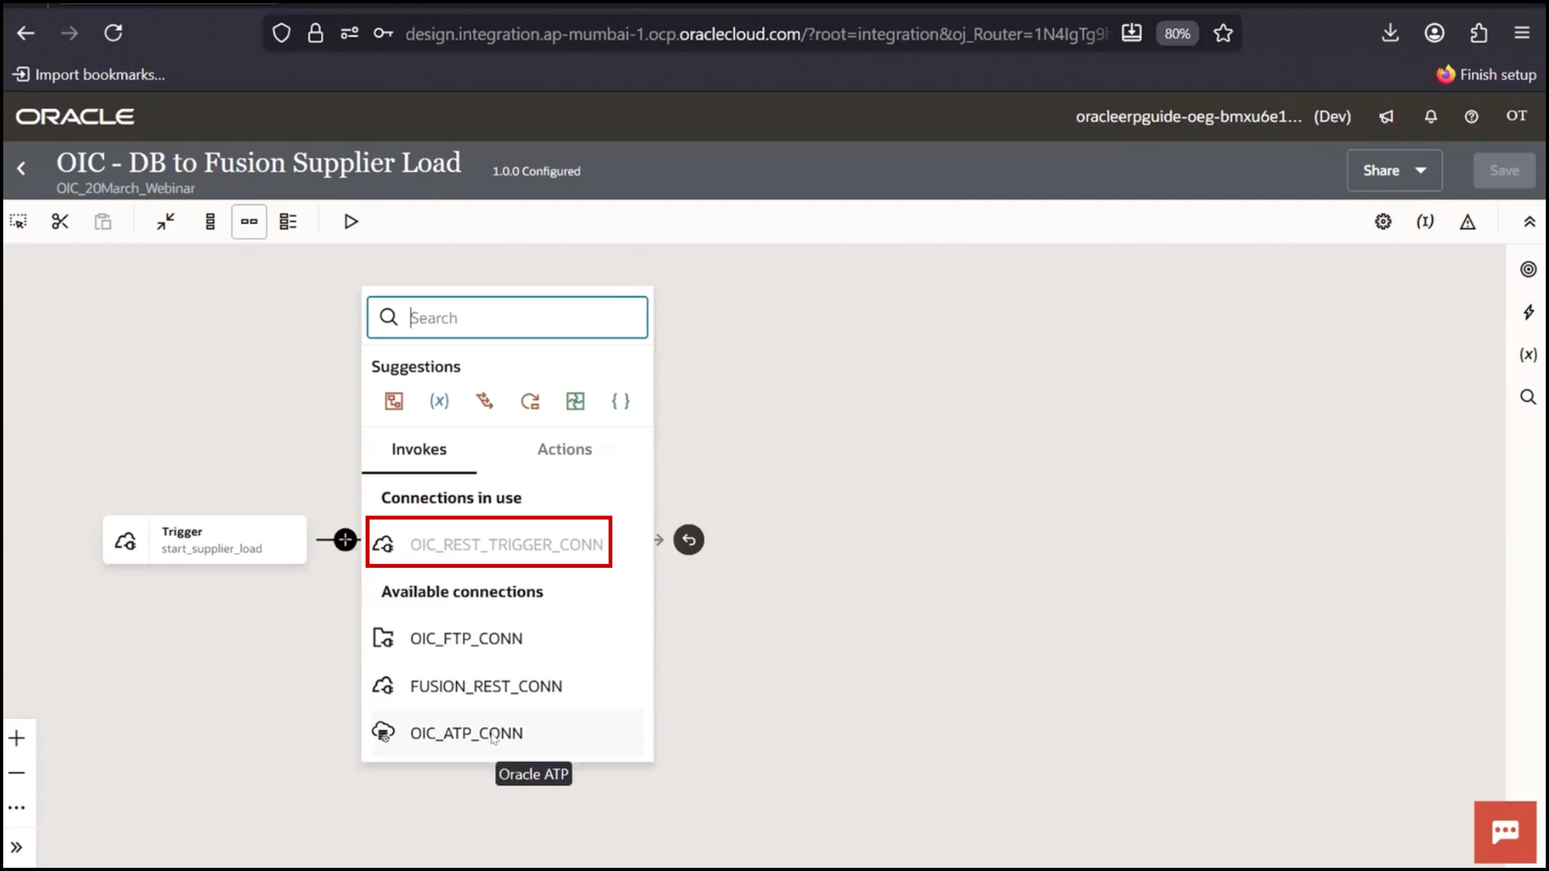Click the Trigger start_supplier_load node
Viewport: 1549px width, 871px height.
click(205, 540)
